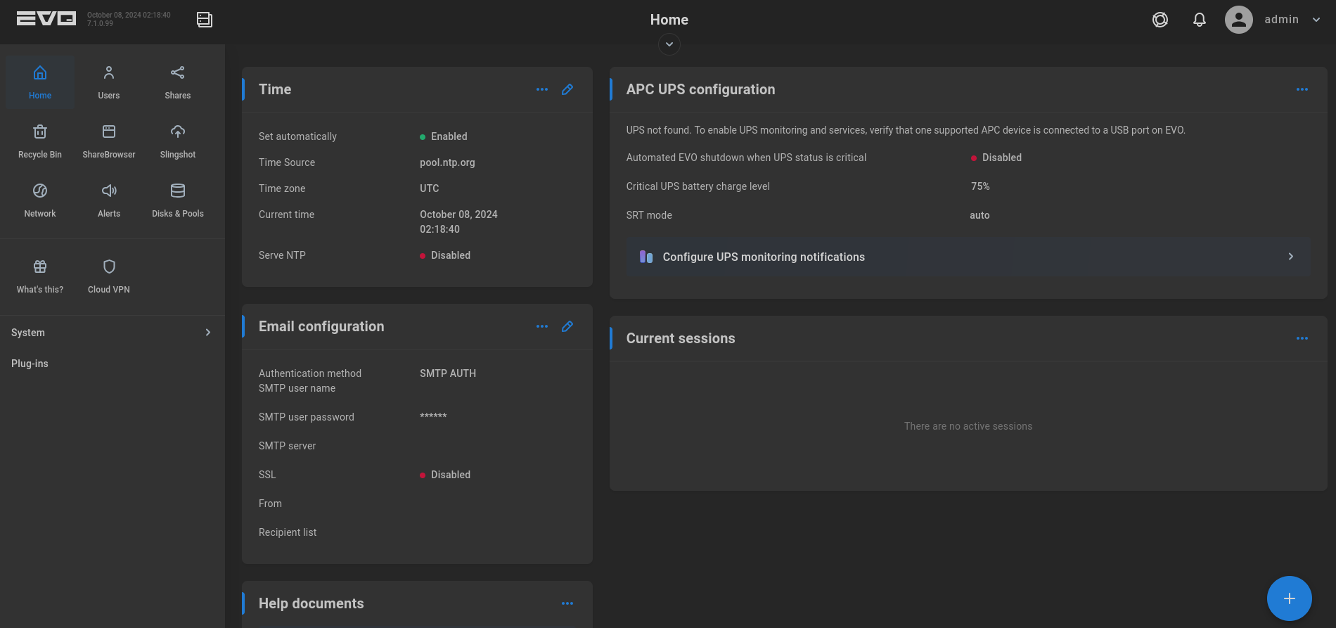The image size is (1336, 628).
Task: Open the Users section
Action: pyautogui.click(x=109, y=82)
